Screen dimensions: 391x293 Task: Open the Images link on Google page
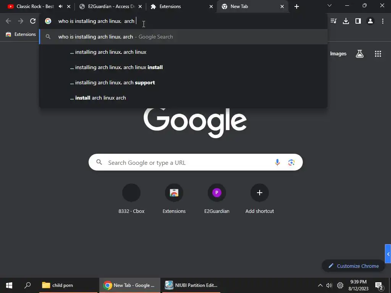[x=338, y=53]
